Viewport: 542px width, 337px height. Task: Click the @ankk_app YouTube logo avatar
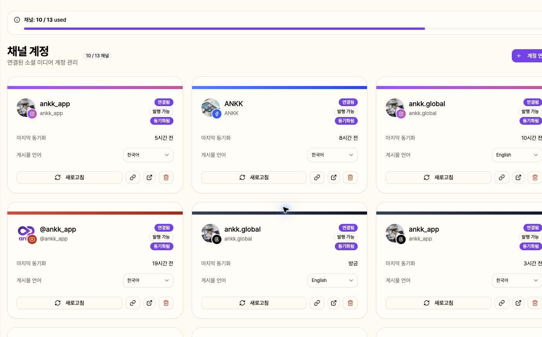(26, 233)
